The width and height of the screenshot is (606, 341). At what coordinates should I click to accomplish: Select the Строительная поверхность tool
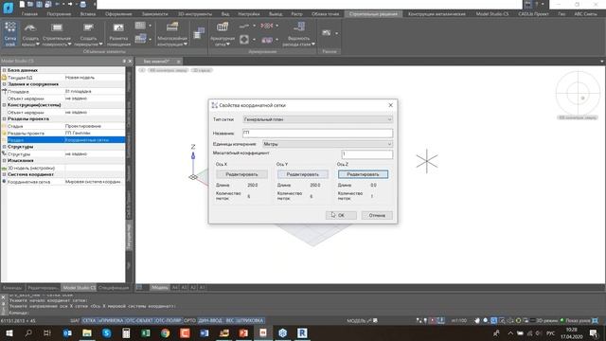tap(57, 34)
